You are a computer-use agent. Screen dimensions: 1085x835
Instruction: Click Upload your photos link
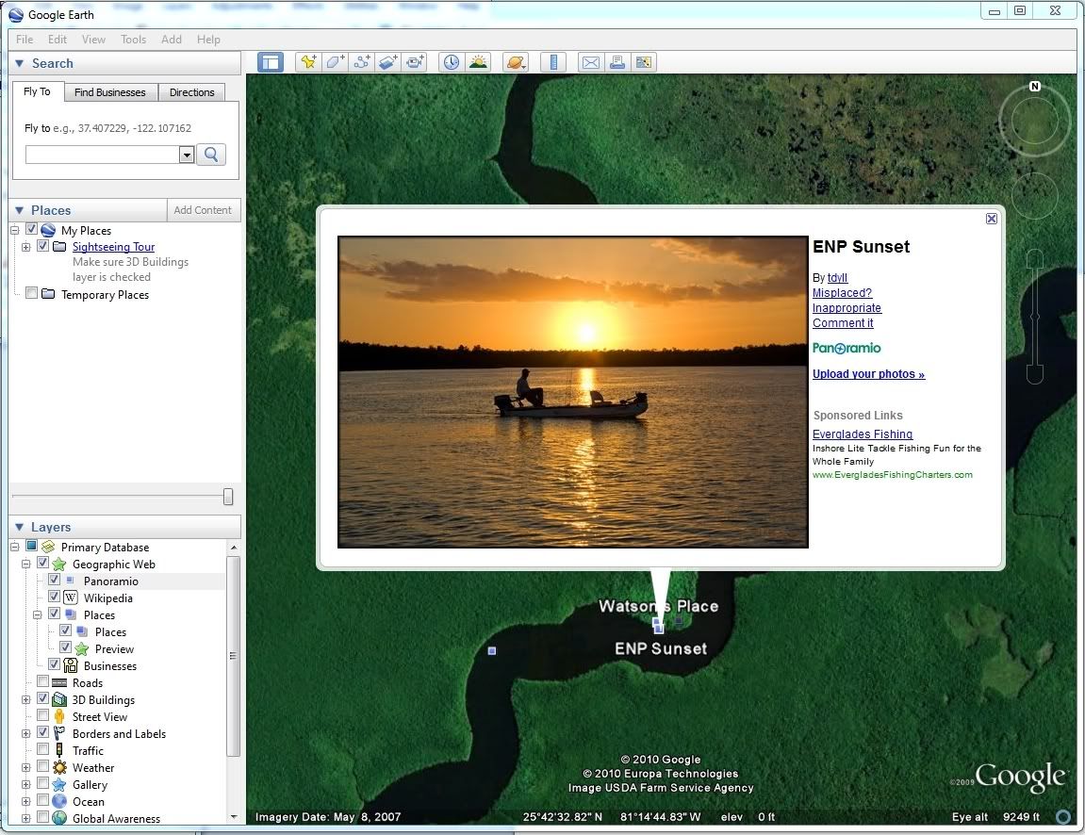click(868, 373)
